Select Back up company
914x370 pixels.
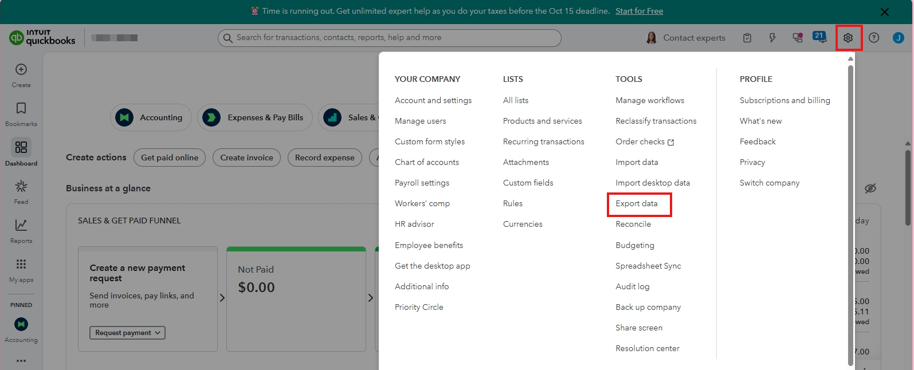point(648,307)
